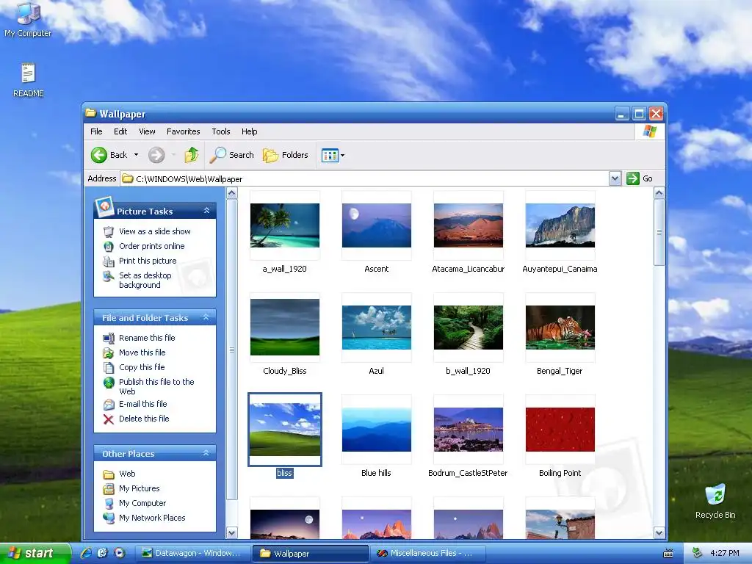Select the Cloudy_Bliss thumbnail
Viewport: 752px width, 564px height.
[285, 327]
